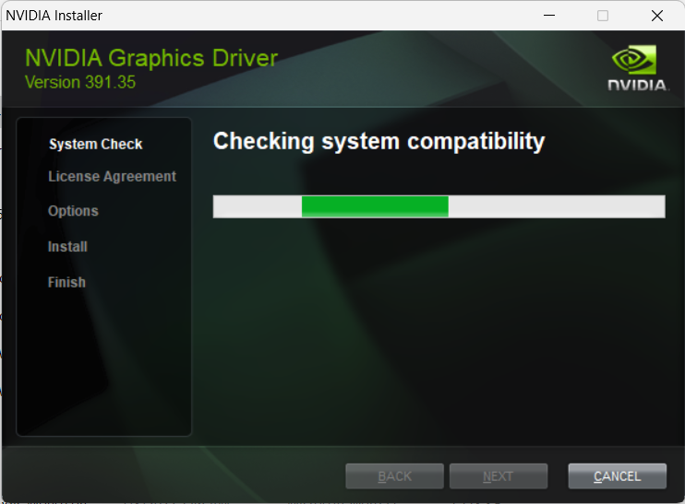Select the Install step in sidebar
Viewport: 685px width, 504px height.
coord(67,247)
